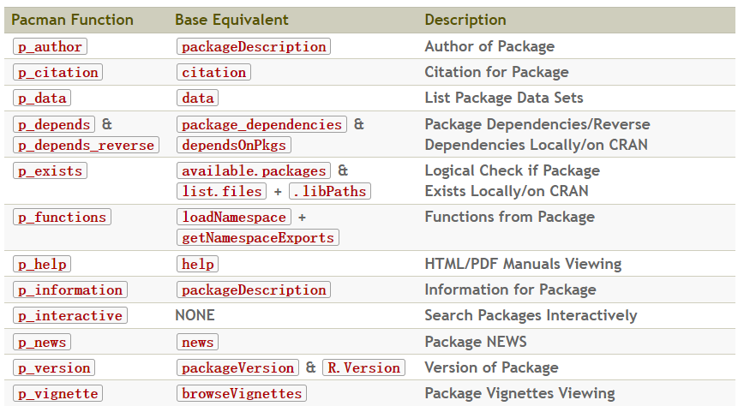
Task: Click the p_news code label
Action: point(42,342)
